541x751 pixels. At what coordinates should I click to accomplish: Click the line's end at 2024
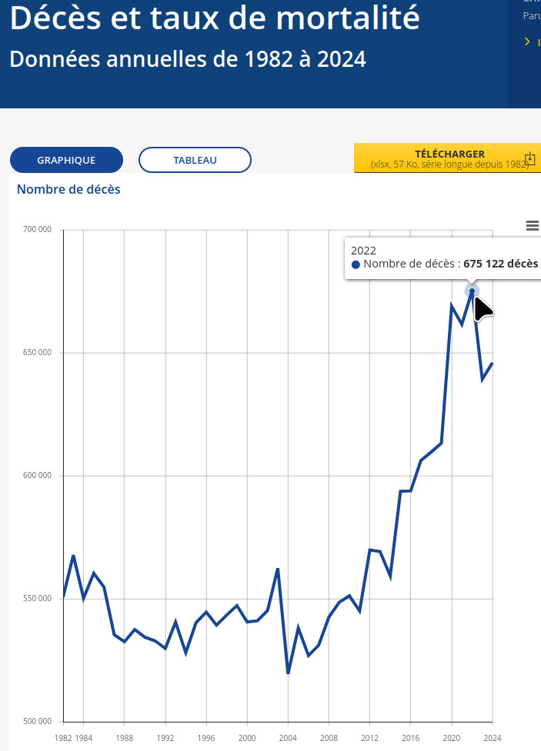(x=492, y=364)
